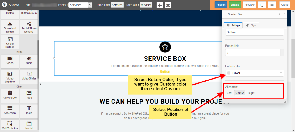Set alignment to Center
Screen dimensions: 295x132
point(240,93)
